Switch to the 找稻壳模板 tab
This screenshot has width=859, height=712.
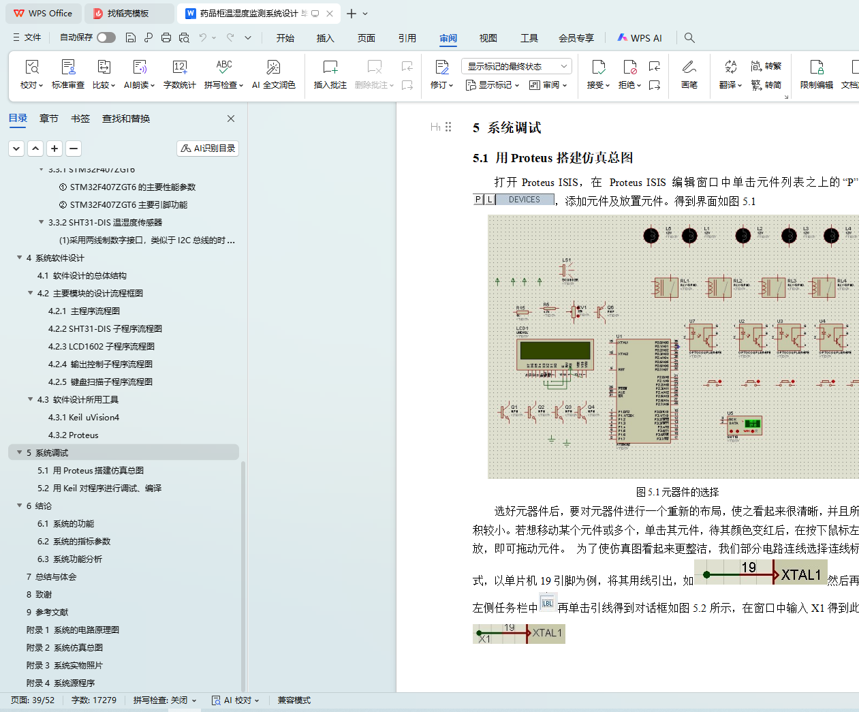[x=129, y=13]
